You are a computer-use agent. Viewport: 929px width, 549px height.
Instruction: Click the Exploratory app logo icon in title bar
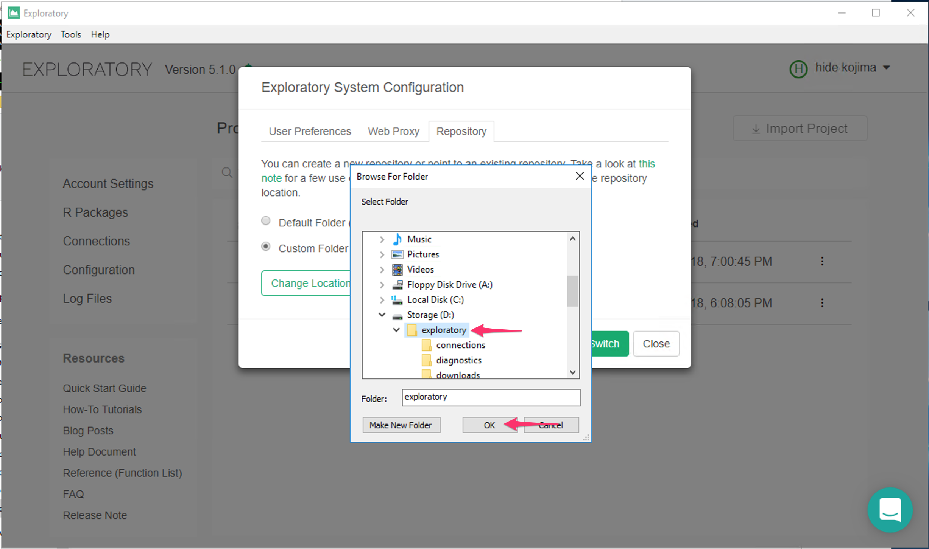click(x=14, y=13)
